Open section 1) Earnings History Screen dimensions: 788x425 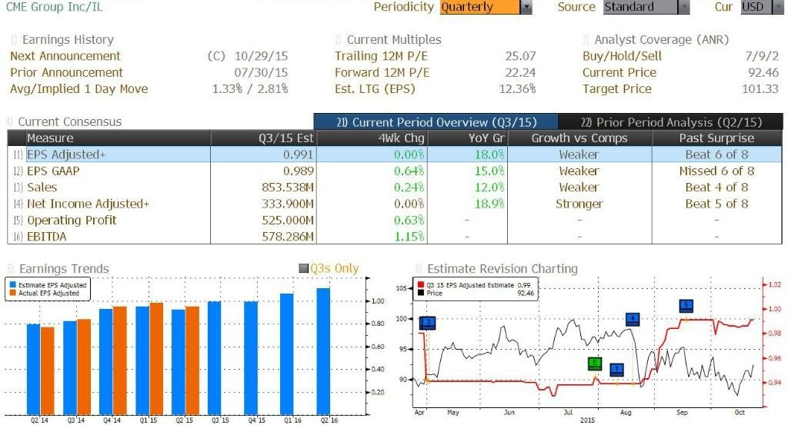point(62,40)
